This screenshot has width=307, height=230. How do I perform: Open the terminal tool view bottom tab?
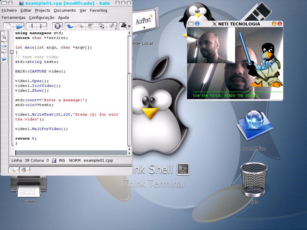(25, 170)
